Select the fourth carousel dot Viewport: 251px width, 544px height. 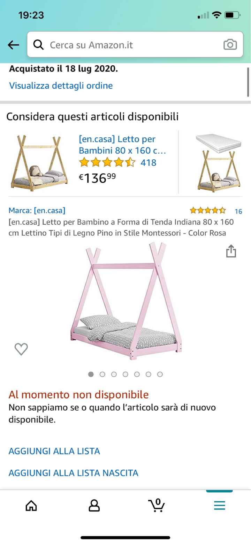125,374
